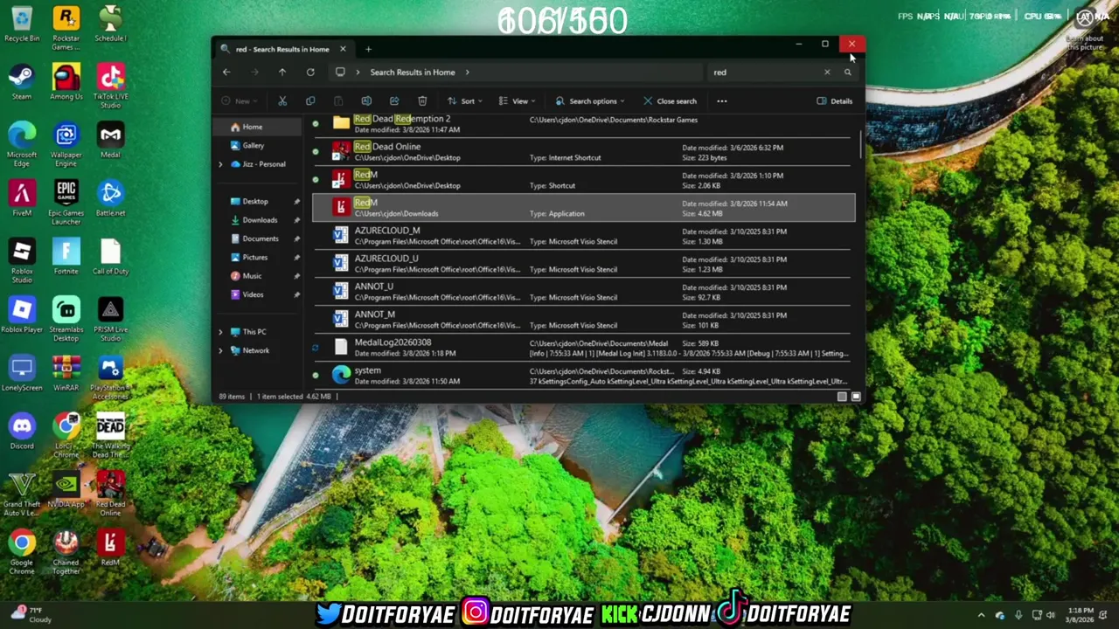Click the magnifier search icon in search box

click(x=847, y=73)
